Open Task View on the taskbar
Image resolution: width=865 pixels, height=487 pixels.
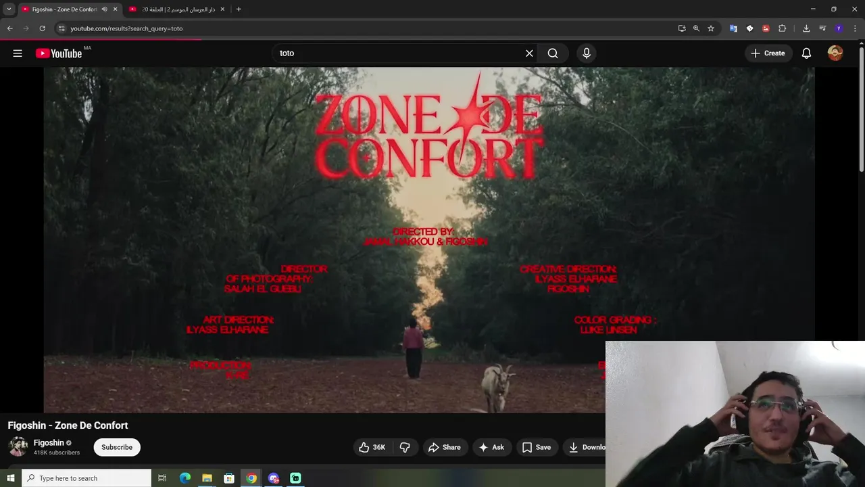point(162,478)
